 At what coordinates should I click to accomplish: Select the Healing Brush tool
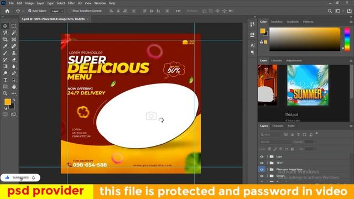pos(14,46)
